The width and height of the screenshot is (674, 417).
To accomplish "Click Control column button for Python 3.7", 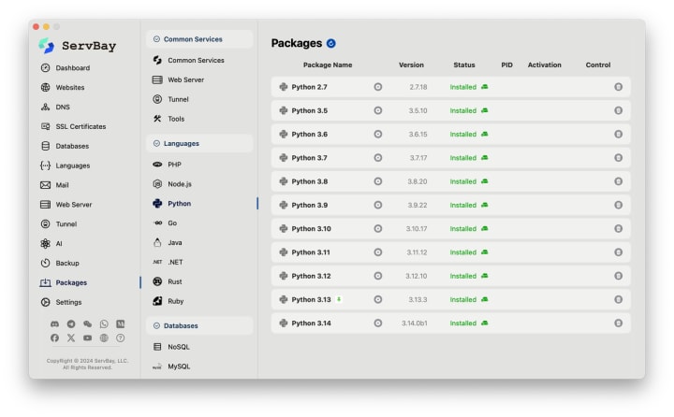I will click(x=618, y=158).
